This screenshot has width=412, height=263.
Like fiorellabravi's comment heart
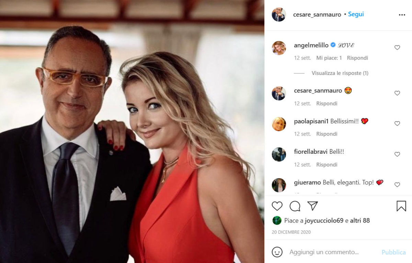[x=397, y=154]
